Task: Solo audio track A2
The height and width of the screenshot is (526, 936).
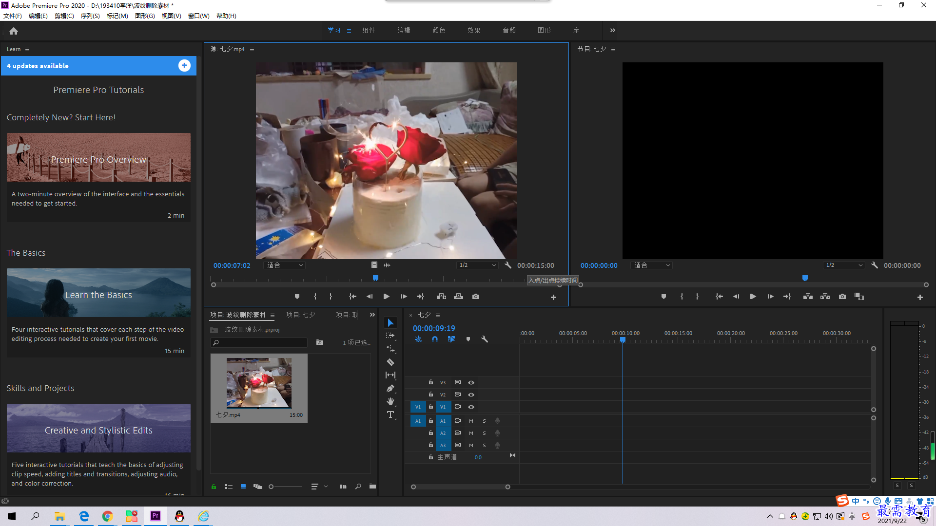Action: [484, 433]
